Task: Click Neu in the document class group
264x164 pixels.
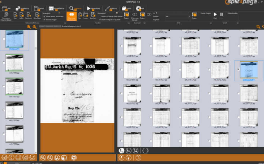Action: [x=15, y=15]
